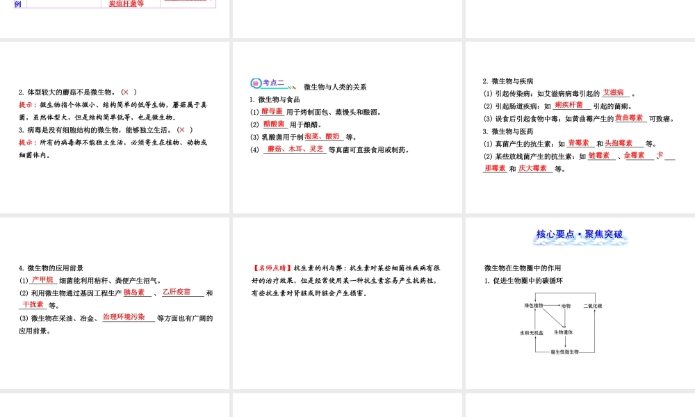Screen dimensions: 695x417
Task: Click the heading 微生物与人类的关系
Action: [x=335, y=87]
